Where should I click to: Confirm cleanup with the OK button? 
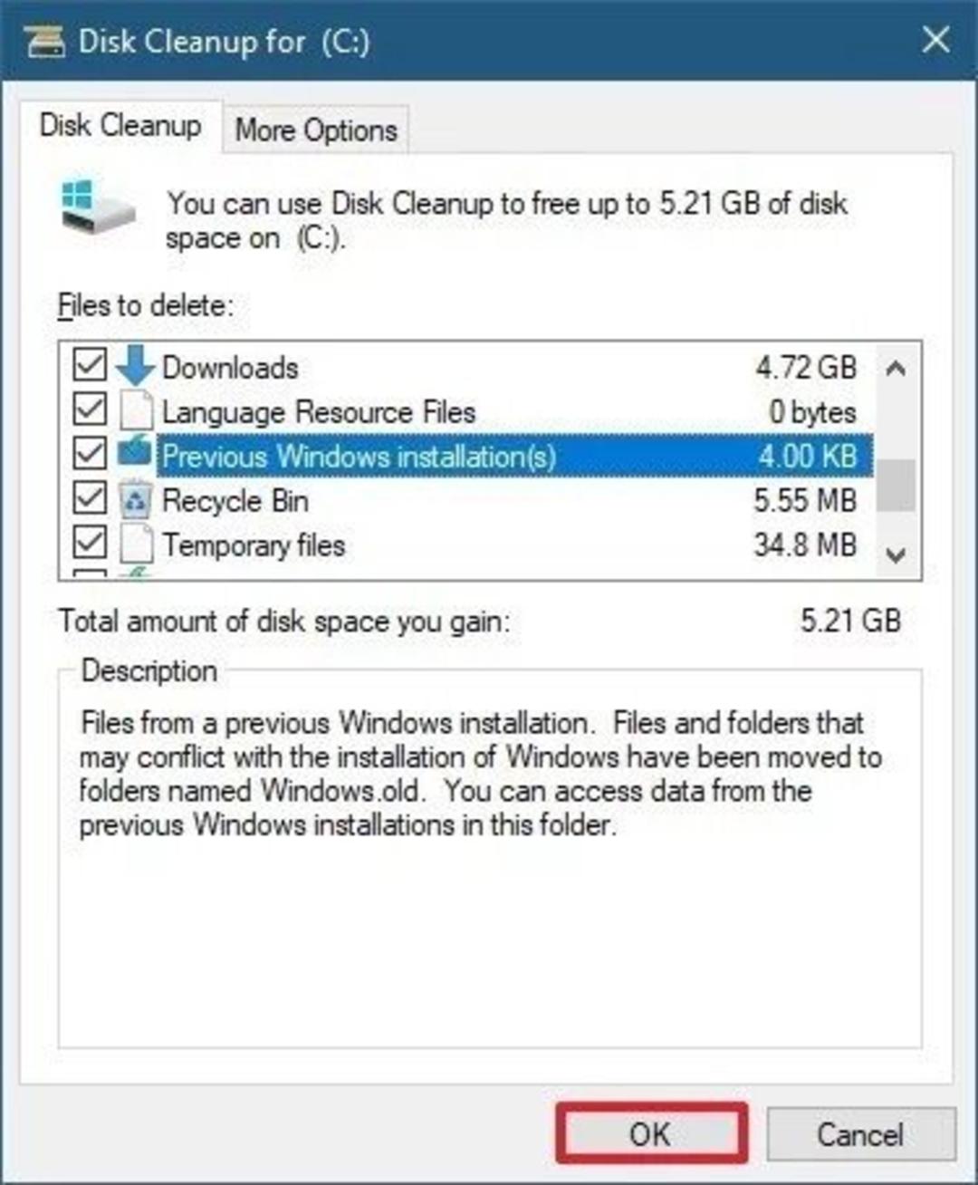click(x=651, y=1133)
